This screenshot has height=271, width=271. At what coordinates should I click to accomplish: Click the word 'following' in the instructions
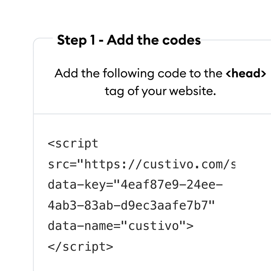click(128, 73)
